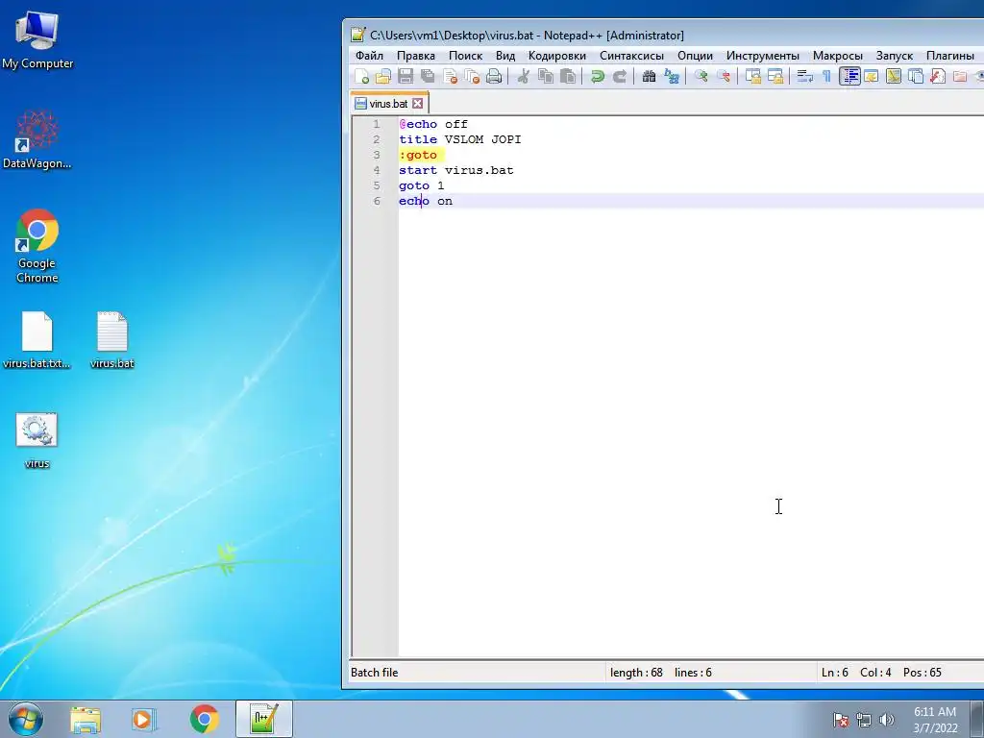Screen dimensions: 984x738
Task: Click the Save All toolbar icon
Action: pos(428,77)
